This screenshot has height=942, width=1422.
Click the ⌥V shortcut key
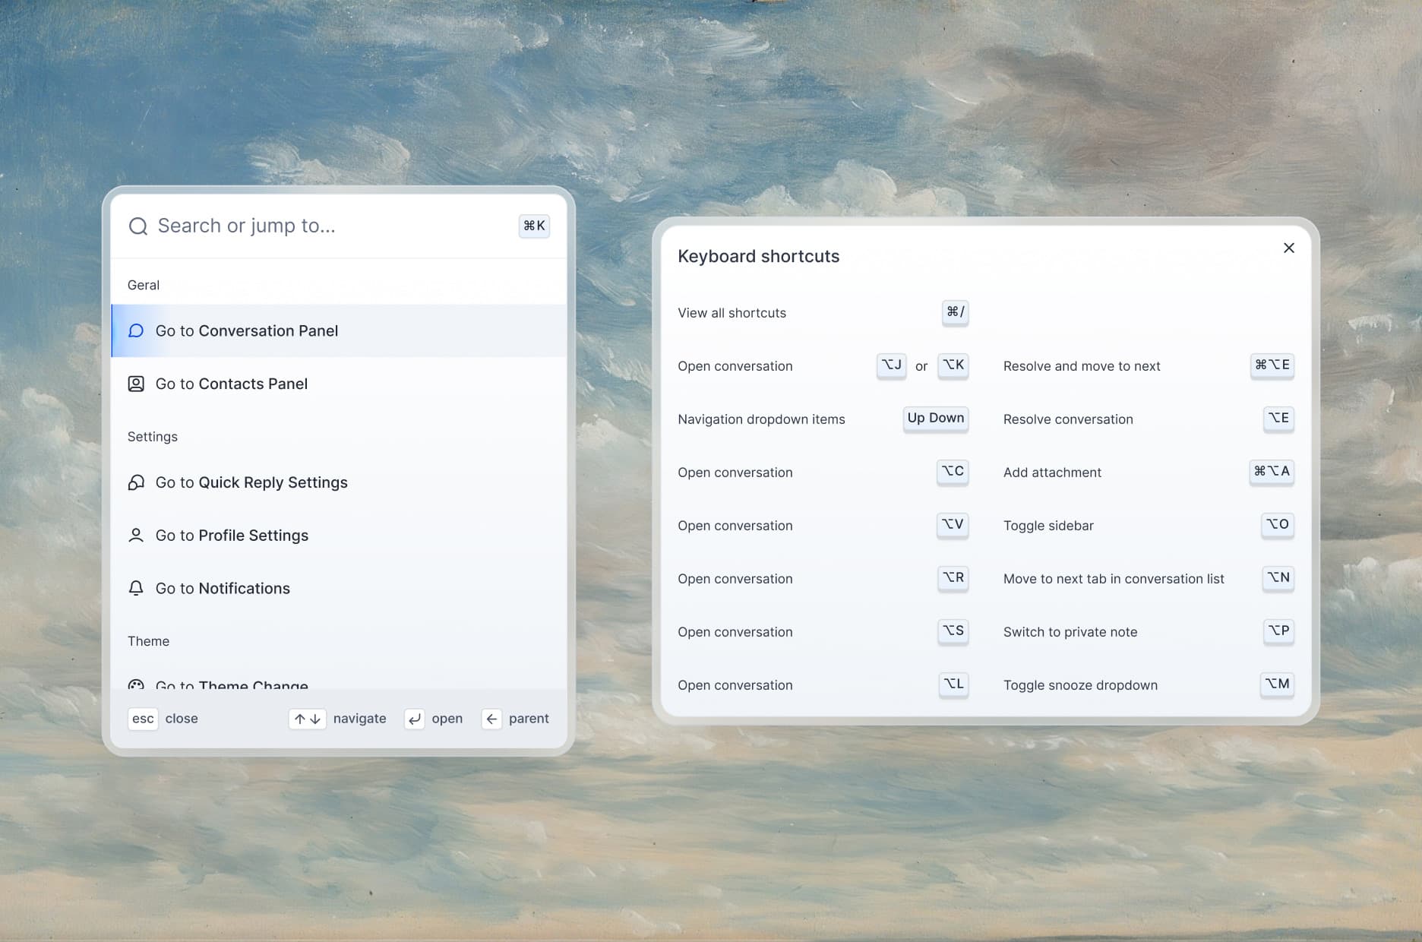(953, 525)
